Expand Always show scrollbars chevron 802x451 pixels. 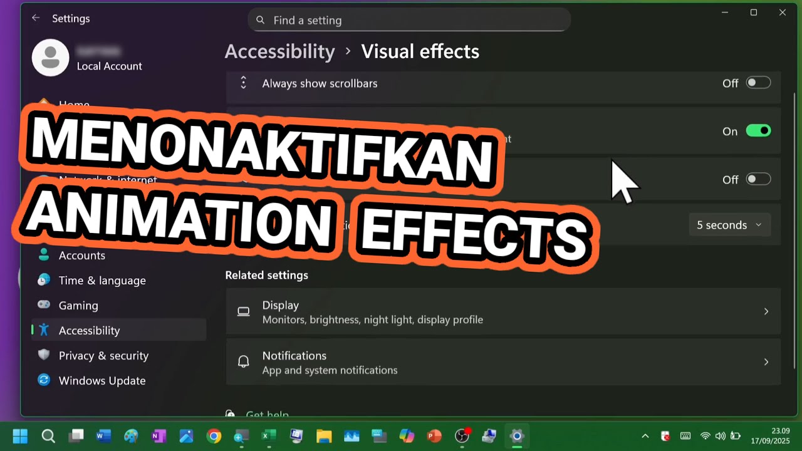(244, 83)
